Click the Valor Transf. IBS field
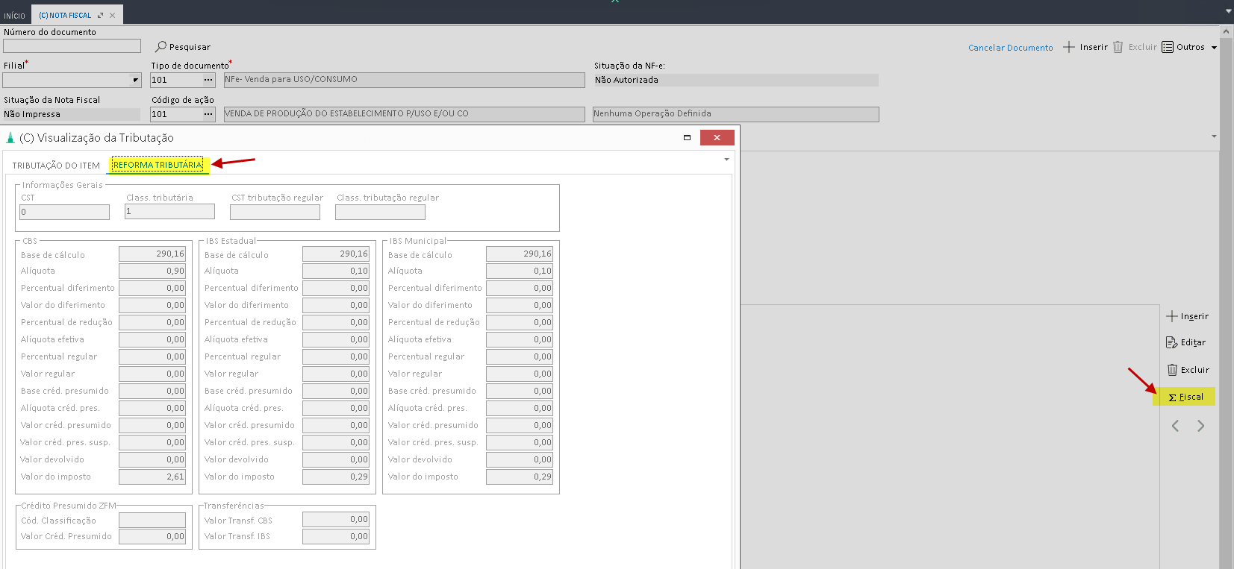Viewport: 1234px width, 569px height. [336, 537]
